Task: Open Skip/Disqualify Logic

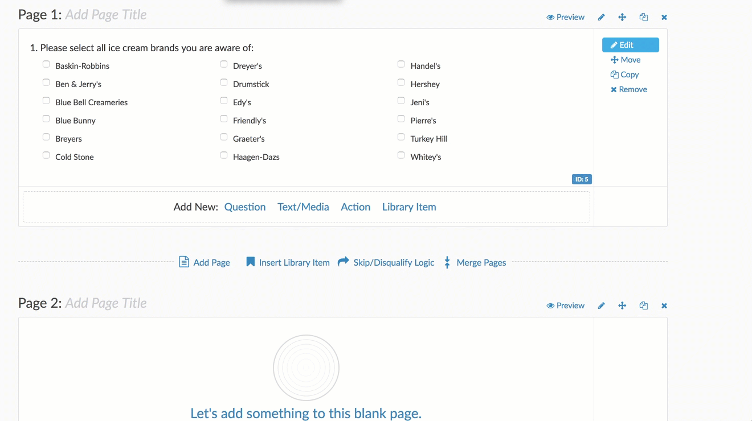Action: [386, 262]
